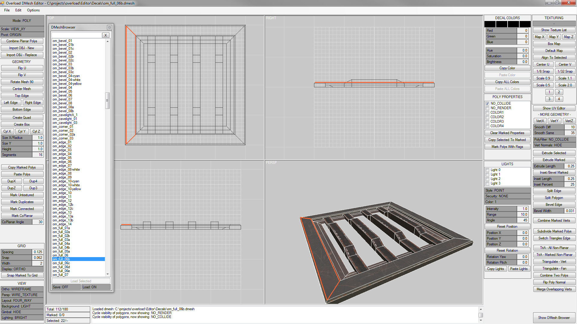Click the Rotate Mesh 90 button
The height and width of the screenshot is (324, 577).
pyautogui.click(x=22, y=82)
